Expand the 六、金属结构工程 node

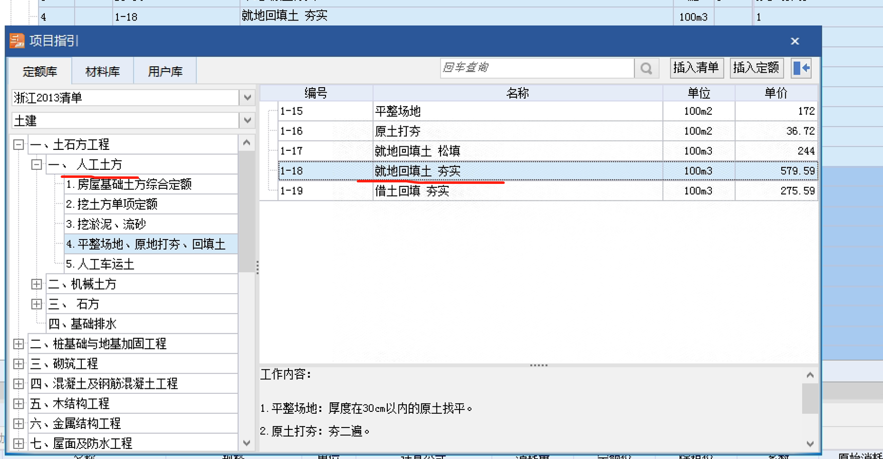(x=19, y=424)
